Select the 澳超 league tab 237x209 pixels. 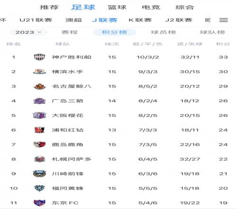point(73,20)
